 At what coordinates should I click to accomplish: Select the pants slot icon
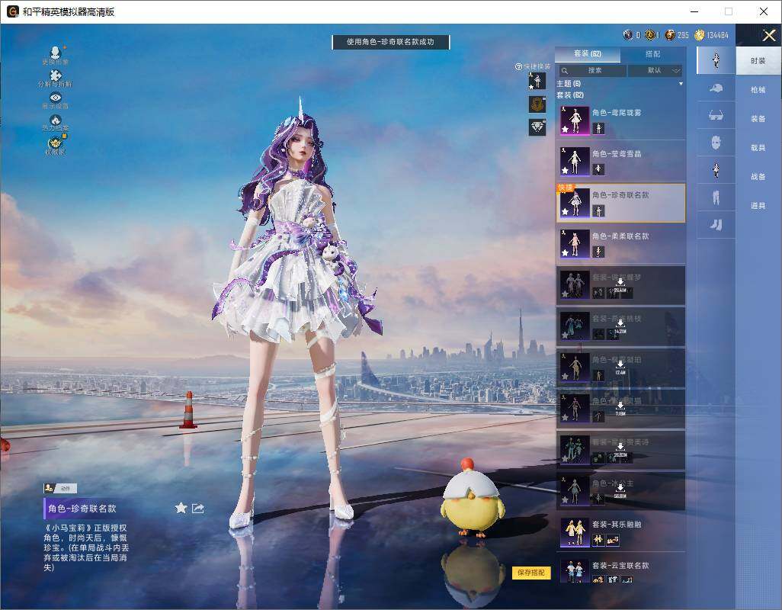coord(716,197)
